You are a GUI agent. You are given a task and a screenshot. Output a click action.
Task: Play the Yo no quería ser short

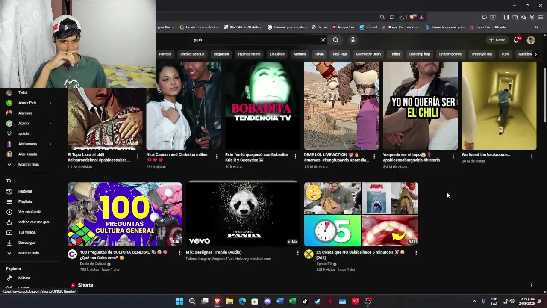[420, 106]
